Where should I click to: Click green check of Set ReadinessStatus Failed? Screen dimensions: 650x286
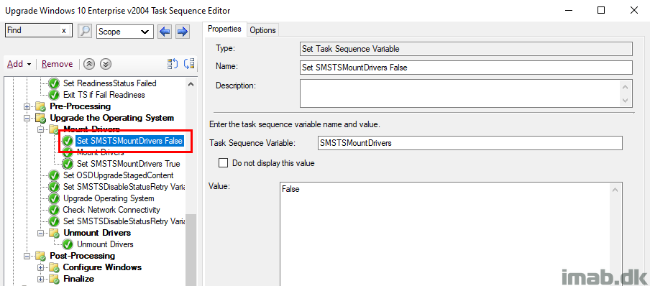[x=54, y=83]
